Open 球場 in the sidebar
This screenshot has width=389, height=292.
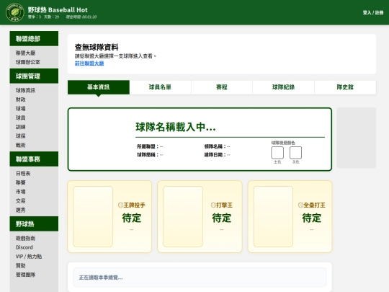click(x=21, y=108)
